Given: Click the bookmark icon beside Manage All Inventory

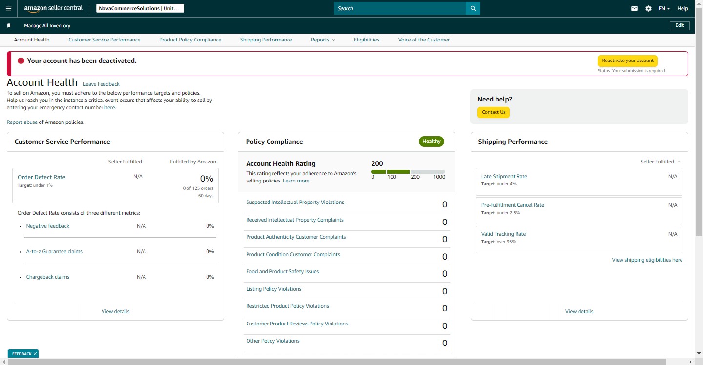Looking at the screenshot, I should [9, 26].
